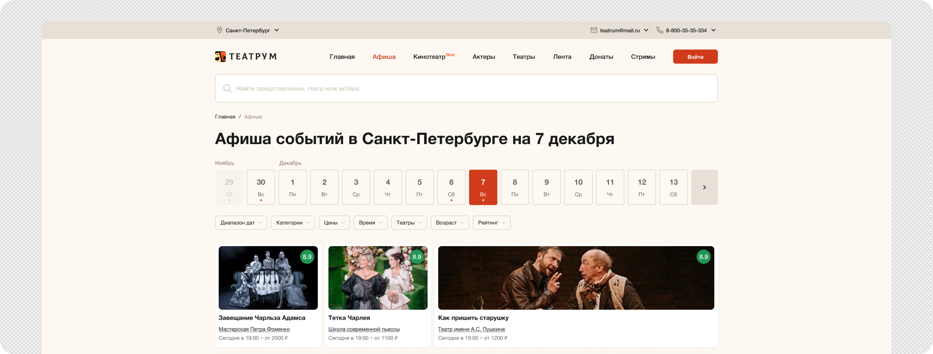Choose date 13 Сб in calendar
This screenshot has height=354, width=933.
(673, 187)
